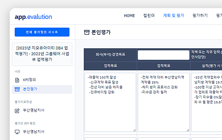Click resize handle of second 업적목표 textarea
The height and width of the screenshot is (140, 222).
tap(188, 130)
